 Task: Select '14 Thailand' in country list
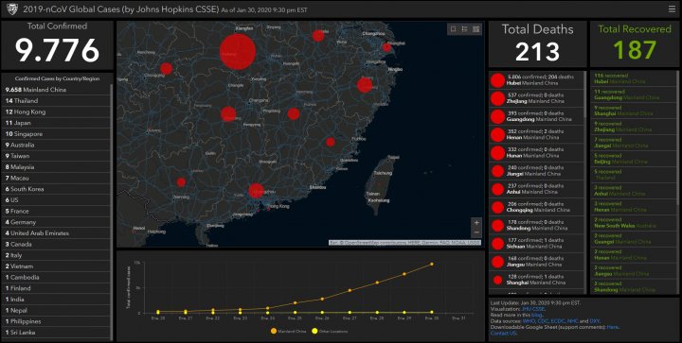point(56,100)
